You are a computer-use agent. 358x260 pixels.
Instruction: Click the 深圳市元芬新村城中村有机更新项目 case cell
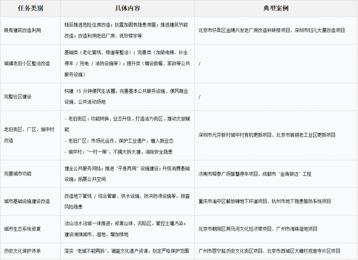tap(276, 135)
